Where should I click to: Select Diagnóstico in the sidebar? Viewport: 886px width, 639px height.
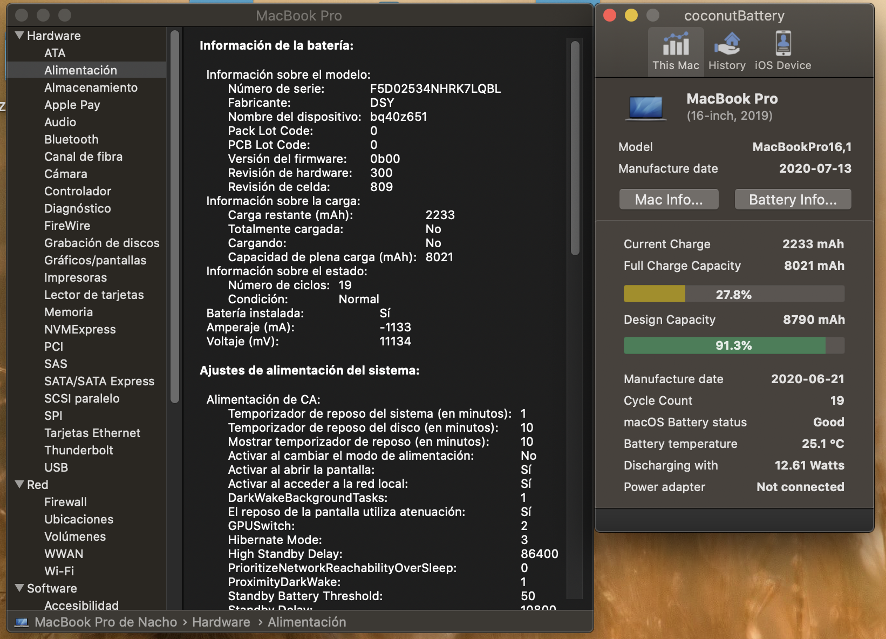pyautogui.click(x=77, y=208)
